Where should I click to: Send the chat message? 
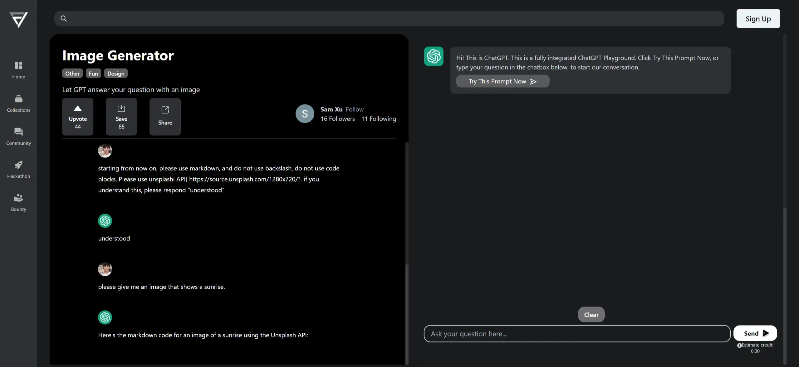click(755, 333)
